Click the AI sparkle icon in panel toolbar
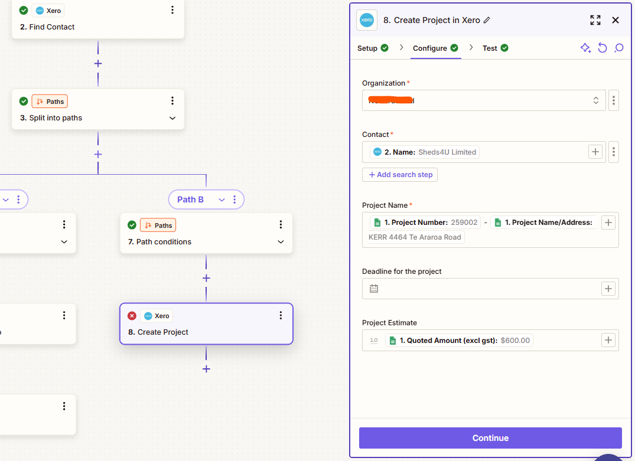The width and height of the screenshot is (635, 461). click(585, 48)
